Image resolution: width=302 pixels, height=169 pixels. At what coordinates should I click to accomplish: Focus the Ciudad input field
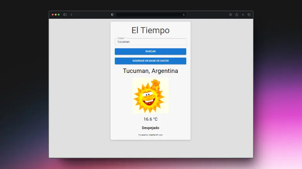point(150,42)
